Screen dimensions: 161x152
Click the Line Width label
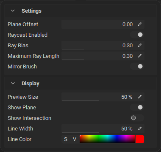[20, 129]
